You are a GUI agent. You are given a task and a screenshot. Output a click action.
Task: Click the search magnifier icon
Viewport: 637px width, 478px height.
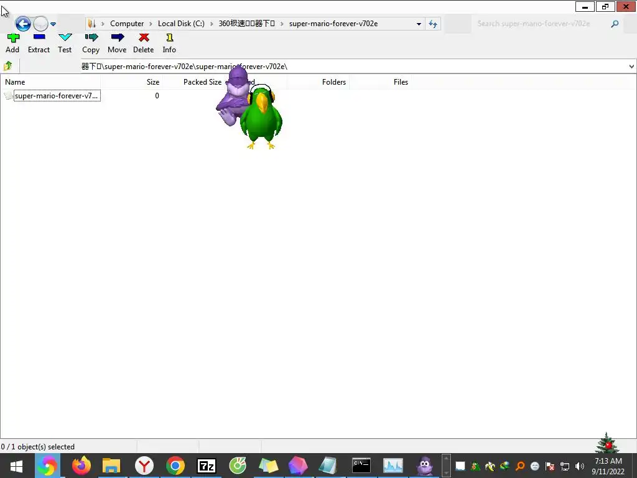(615, 24)
